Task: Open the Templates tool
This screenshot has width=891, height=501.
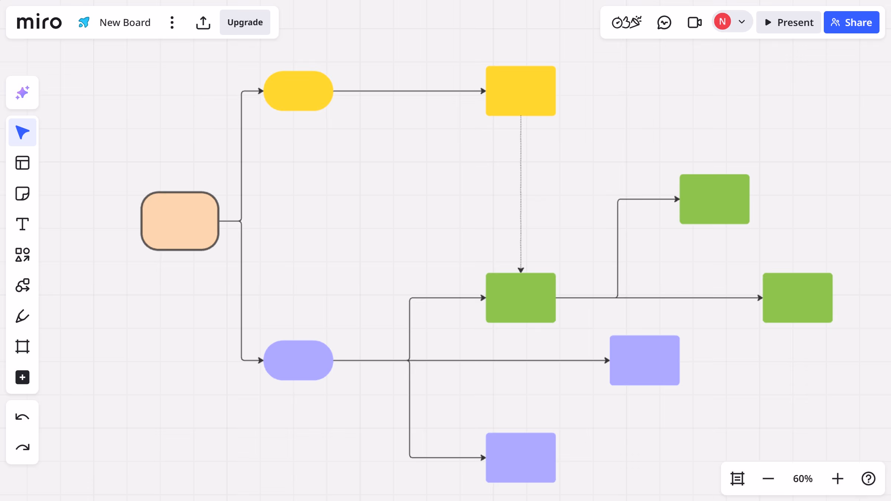Action: [x=22, y=163]
